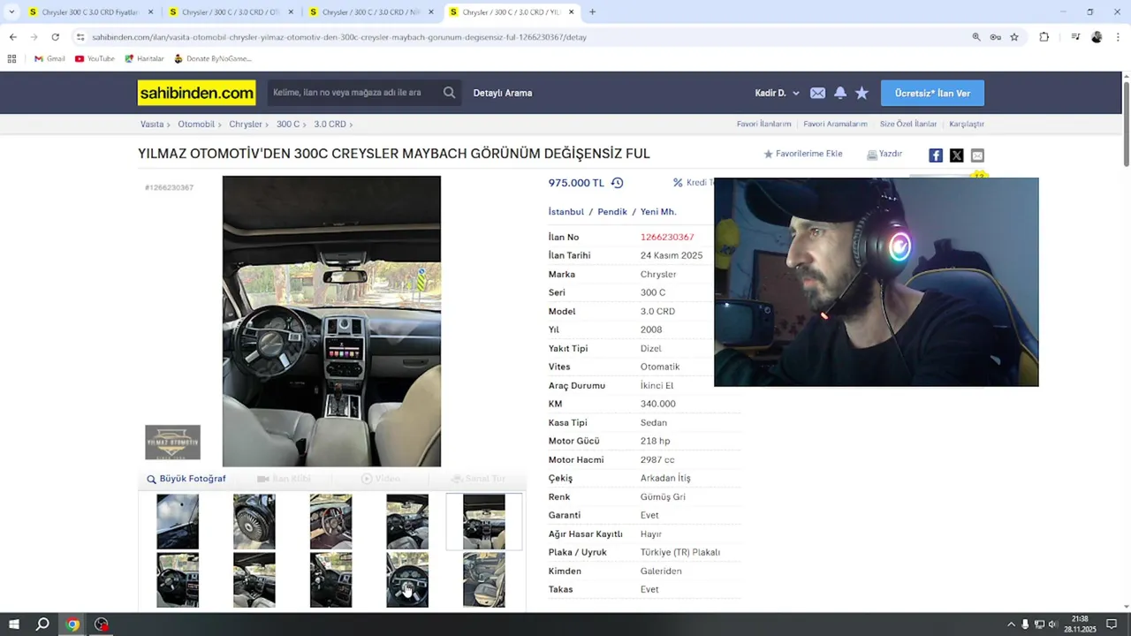Click Yılmaz Otomotiv store logo
The image size is (1131, 636).
coord(172,443)
